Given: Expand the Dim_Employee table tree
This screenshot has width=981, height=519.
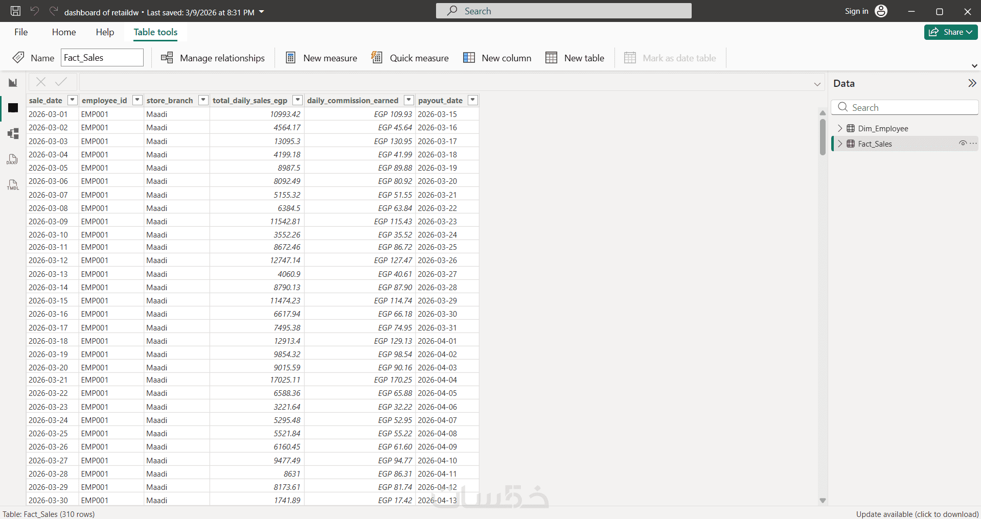Looking at the screenshot, I should (x=840, y=128).
